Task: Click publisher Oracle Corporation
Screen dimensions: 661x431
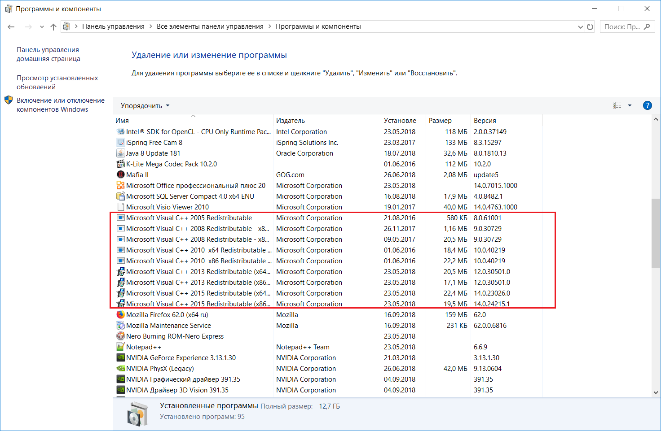Action: [304, 153]
